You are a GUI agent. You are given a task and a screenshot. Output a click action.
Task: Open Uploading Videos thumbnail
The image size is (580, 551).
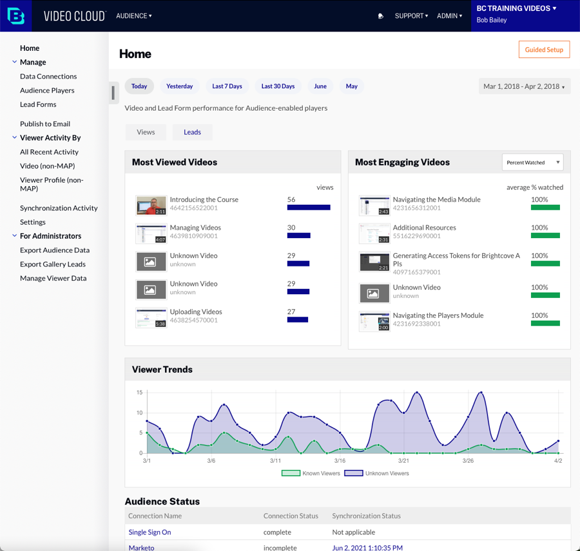(151, 318)
